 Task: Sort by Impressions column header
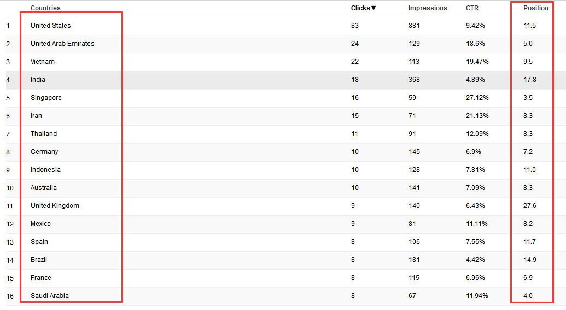point(427,8)
